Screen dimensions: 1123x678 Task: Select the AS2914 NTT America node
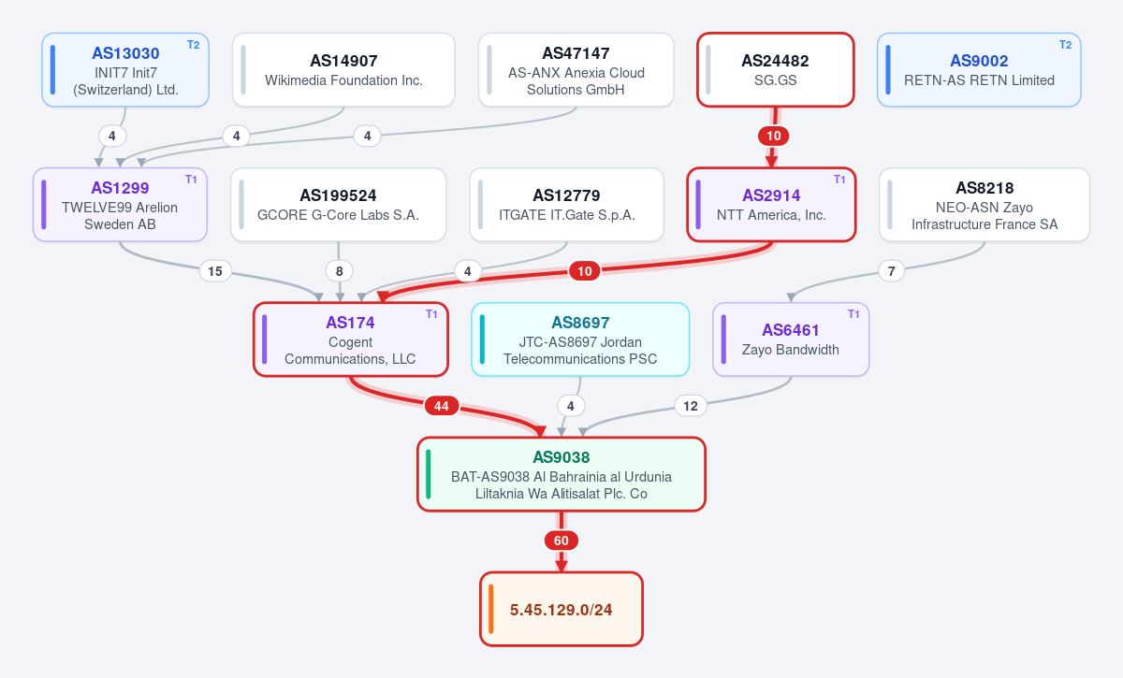click(771, 205)
